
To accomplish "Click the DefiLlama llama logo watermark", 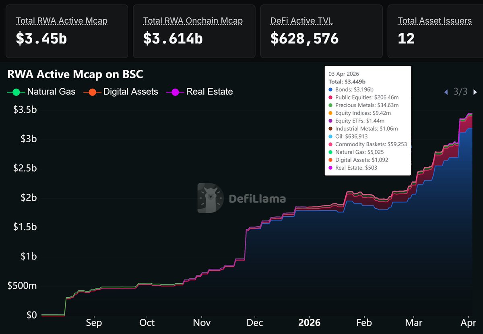I will [210, 198].
